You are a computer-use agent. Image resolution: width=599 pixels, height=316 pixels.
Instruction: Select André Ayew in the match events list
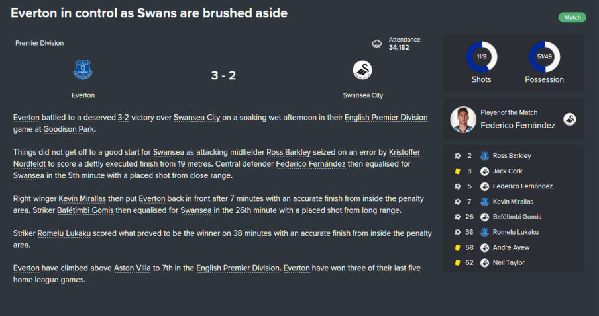tap(511, 247)
